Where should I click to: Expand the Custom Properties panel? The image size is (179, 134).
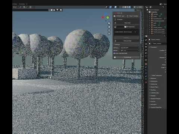click(156, 107)
